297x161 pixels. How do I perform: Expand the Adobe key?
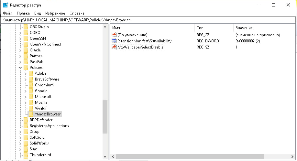tap(25, 74)
